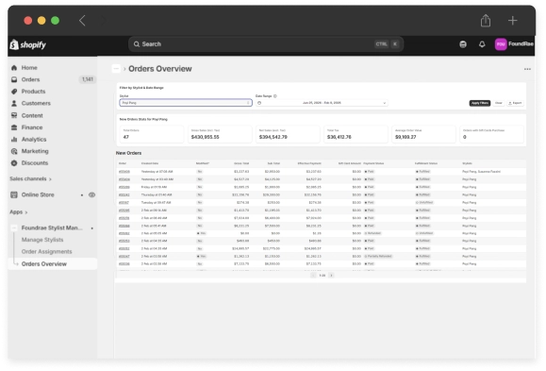This screenshot has height=371, width=546.
Task: Click the Created Date column header
Action: [x=150, y=163]
